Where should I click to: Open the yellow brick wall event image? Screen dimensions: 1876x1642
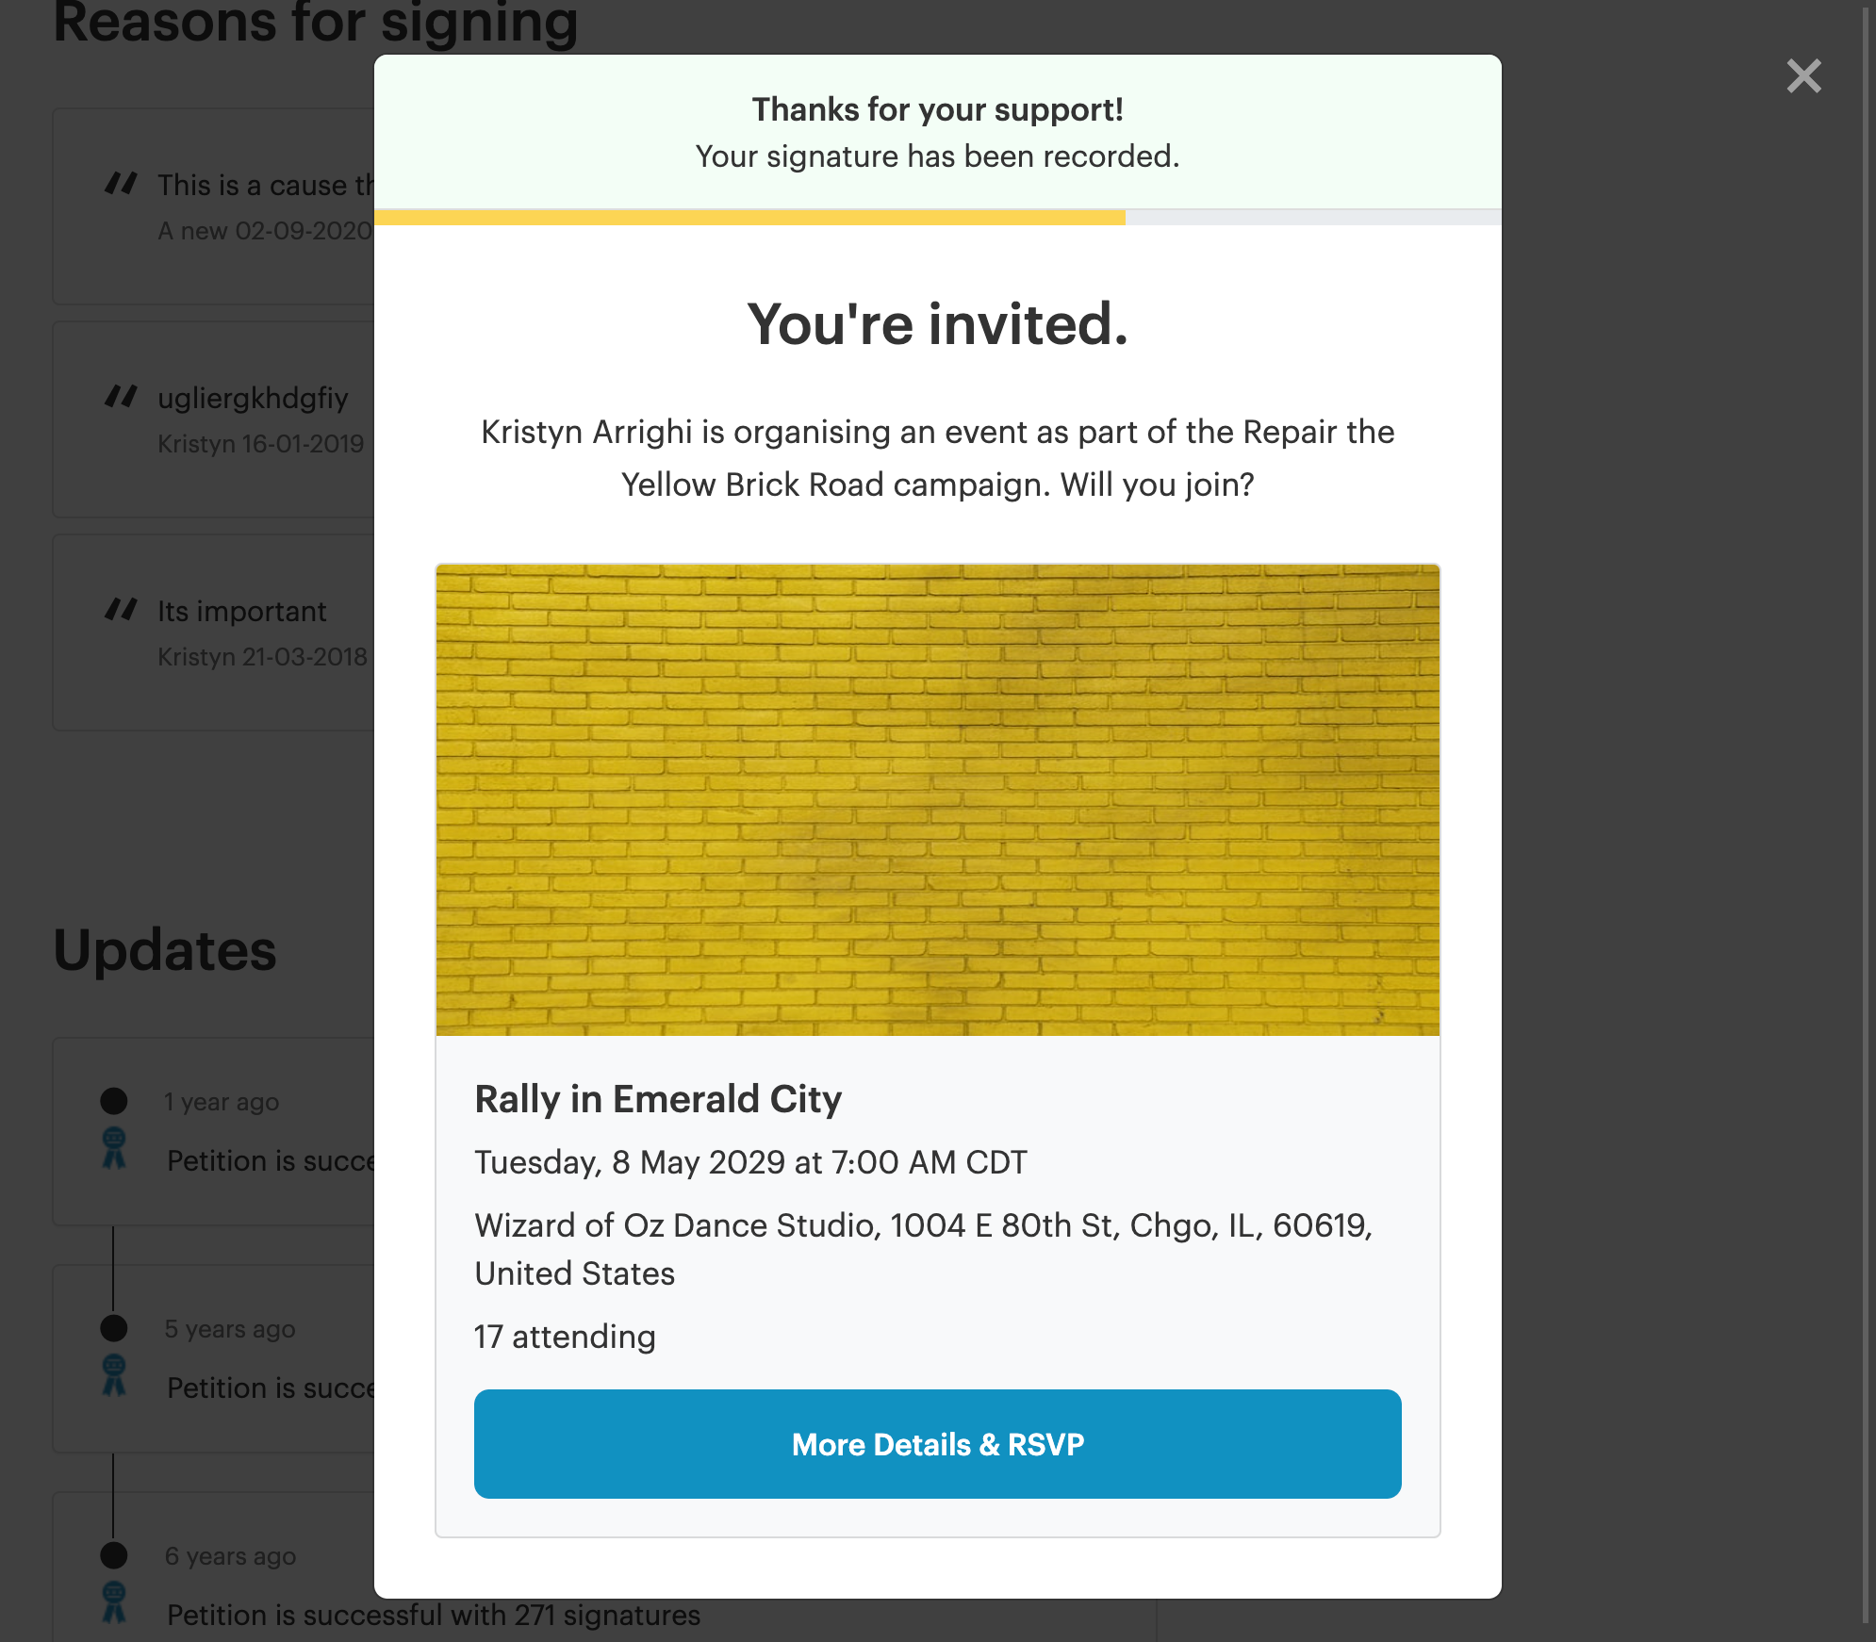pyautogui.click(x=937, y=799)
